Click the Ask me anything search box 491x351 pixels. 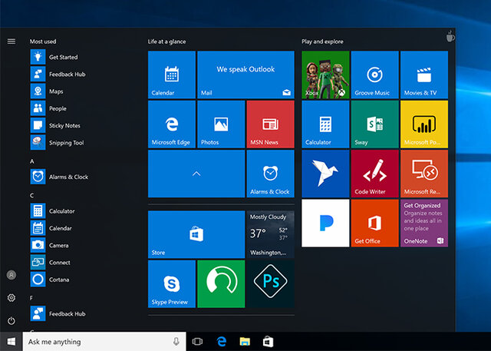click(104, 342)
